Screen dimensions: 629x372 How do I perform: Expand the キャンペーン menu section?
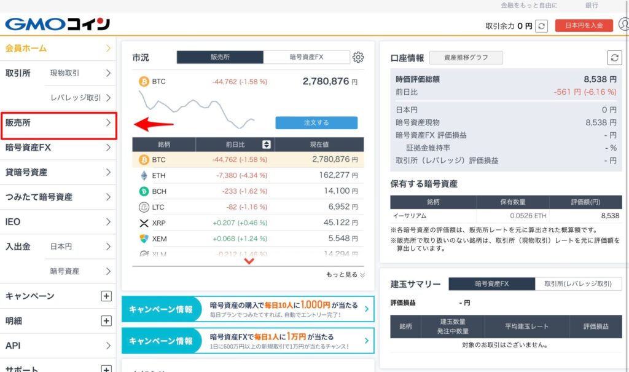(106, 296)
